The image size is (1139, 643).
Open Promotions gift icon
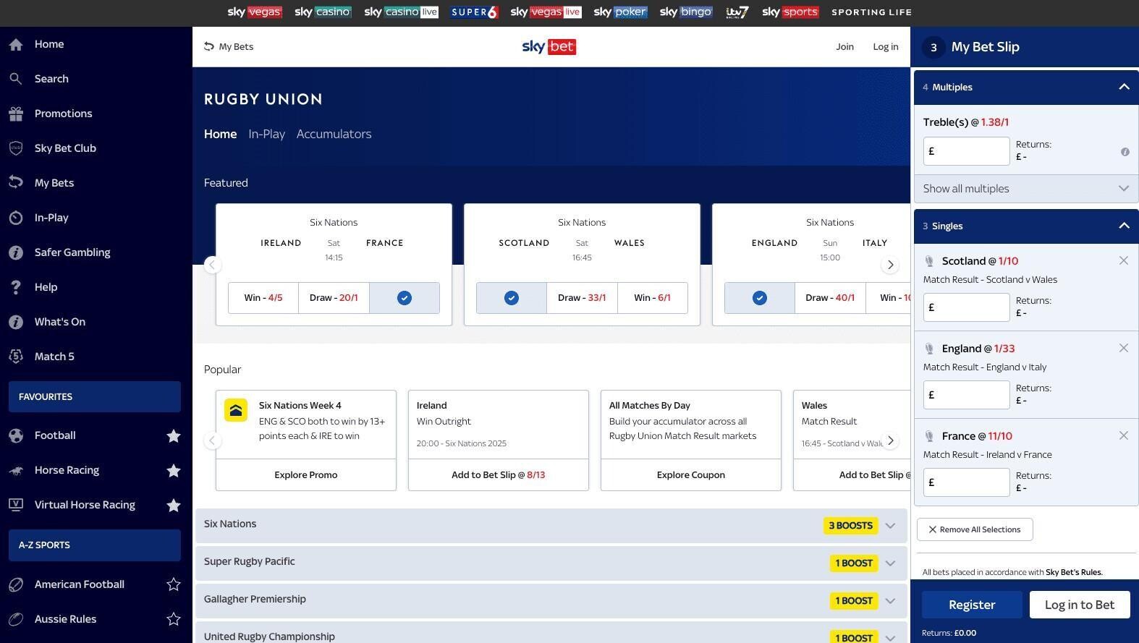click(16, 114)
